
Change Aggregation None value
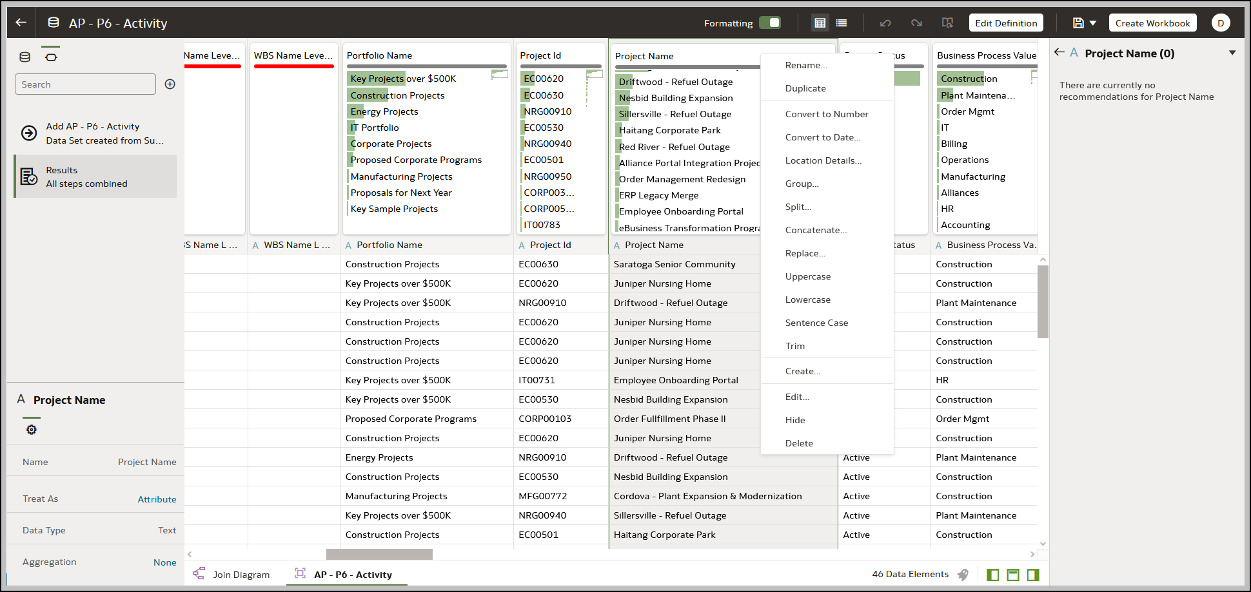(164, 562)
